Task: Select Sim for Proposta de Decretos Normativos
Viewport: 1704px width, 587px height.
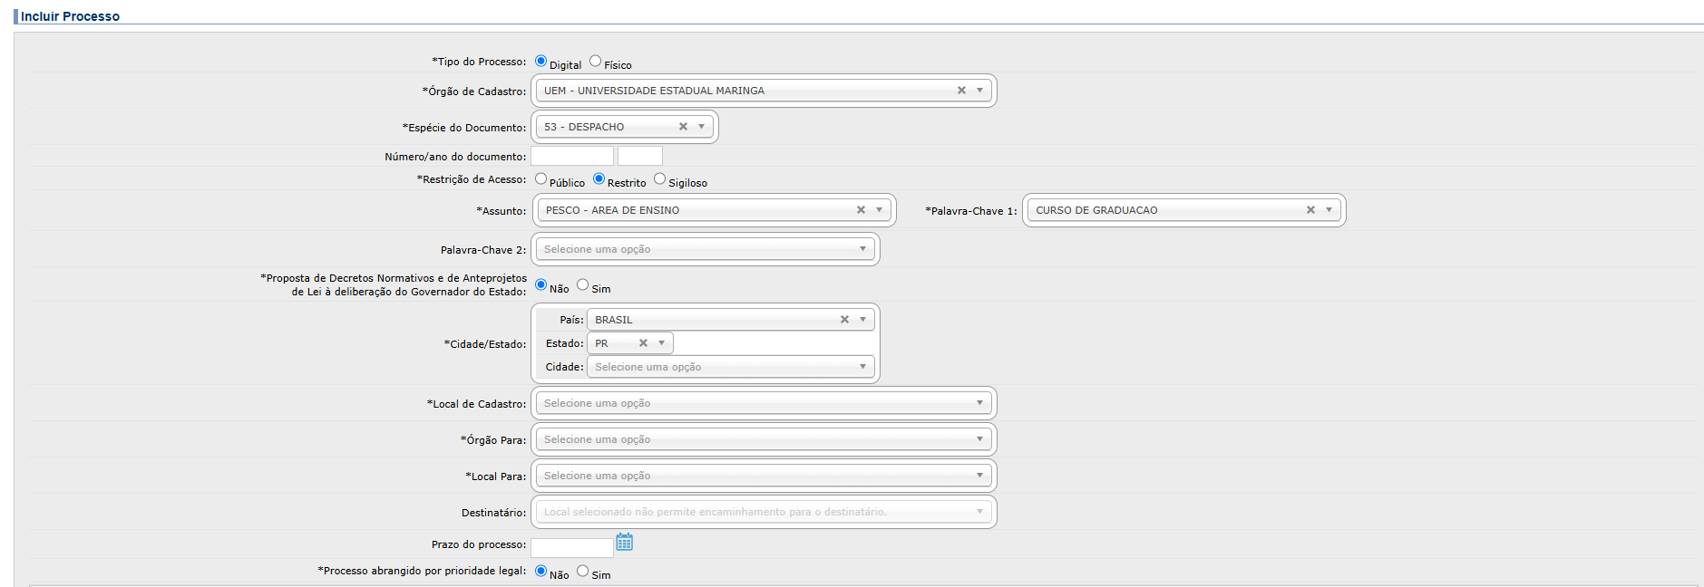Action: (583, 285)
